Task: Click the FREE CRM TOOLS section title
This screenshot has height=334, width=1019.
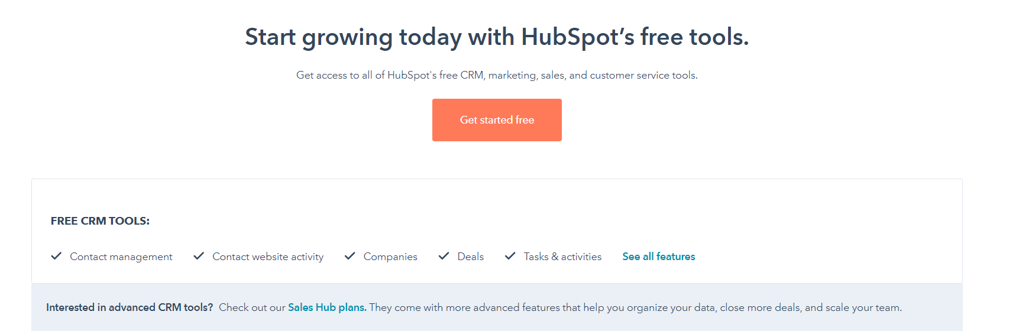Action: pyautogui.click(x=100, y=221)
